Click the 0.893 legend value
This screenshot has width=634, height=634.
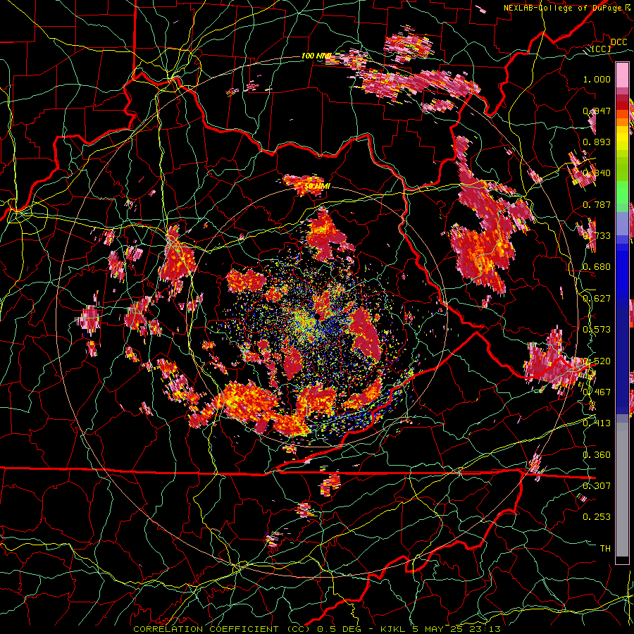tap(597, 142)
